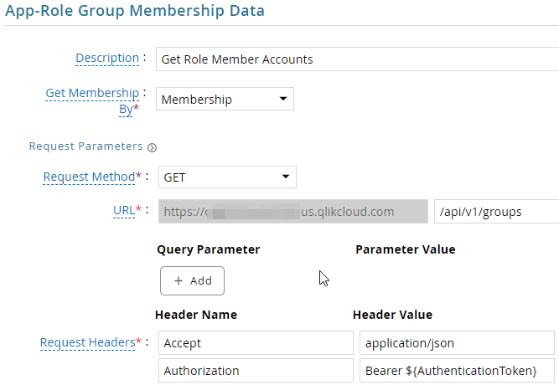The height and width of the screenshot is (385, 559).
Task: Click the Query Parameter column heading
Action: click(x=208, y=249)
